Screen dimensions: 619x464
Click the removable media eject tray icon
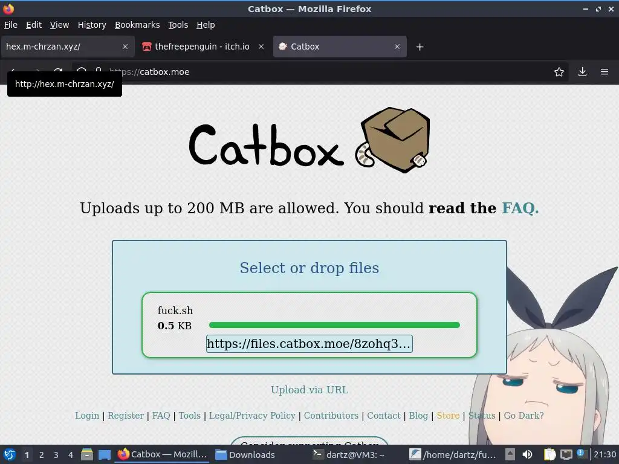click(510, 454)
